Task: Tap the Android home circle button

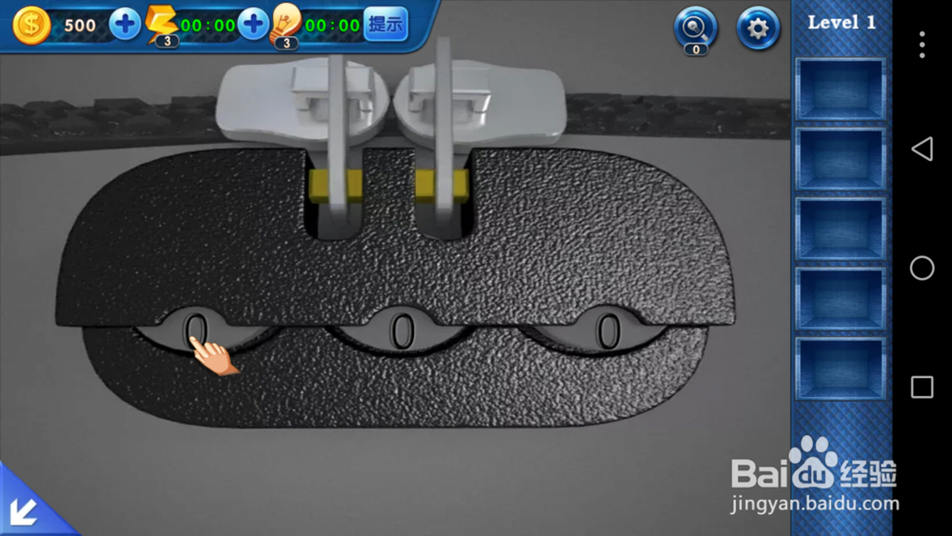Action: [922, 268]
